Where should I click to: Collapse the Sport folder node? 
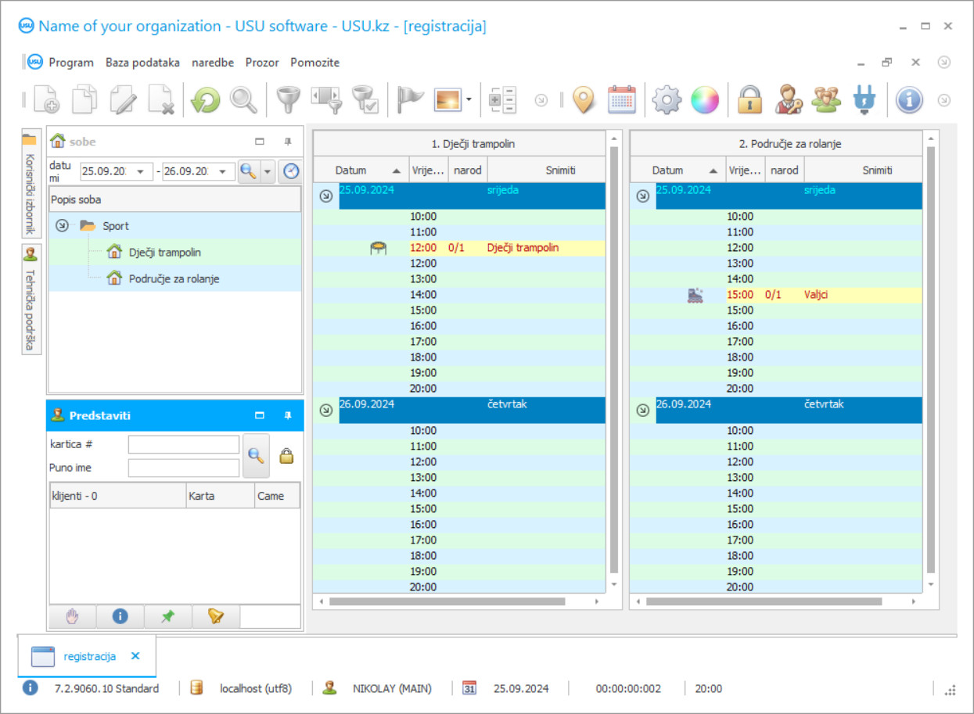(63, 226)
